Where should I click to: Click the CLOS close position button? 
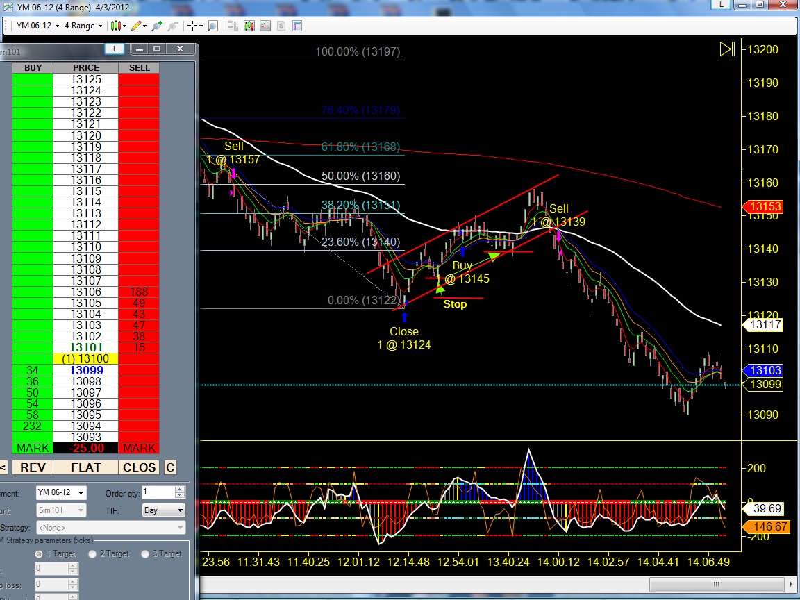pos(140,467)
